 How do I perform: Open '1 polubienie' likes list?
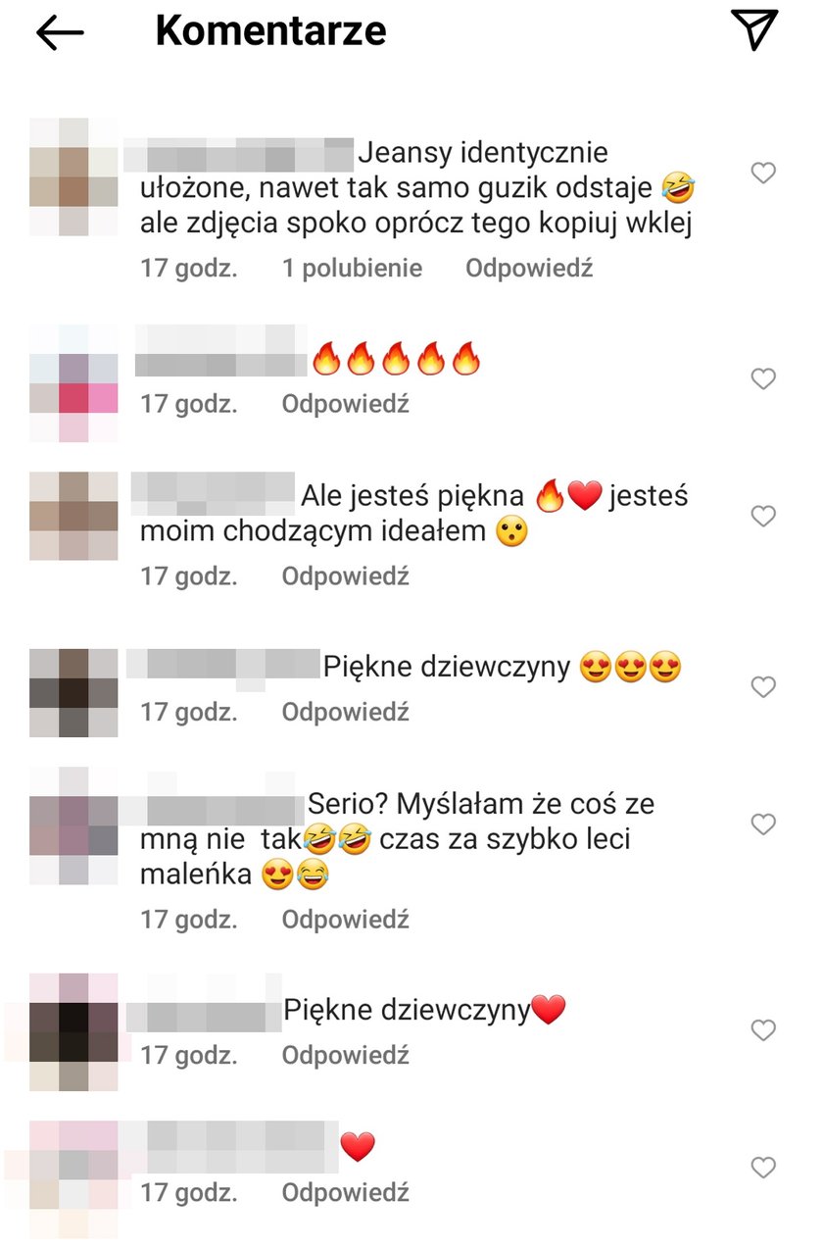(352, 269)
